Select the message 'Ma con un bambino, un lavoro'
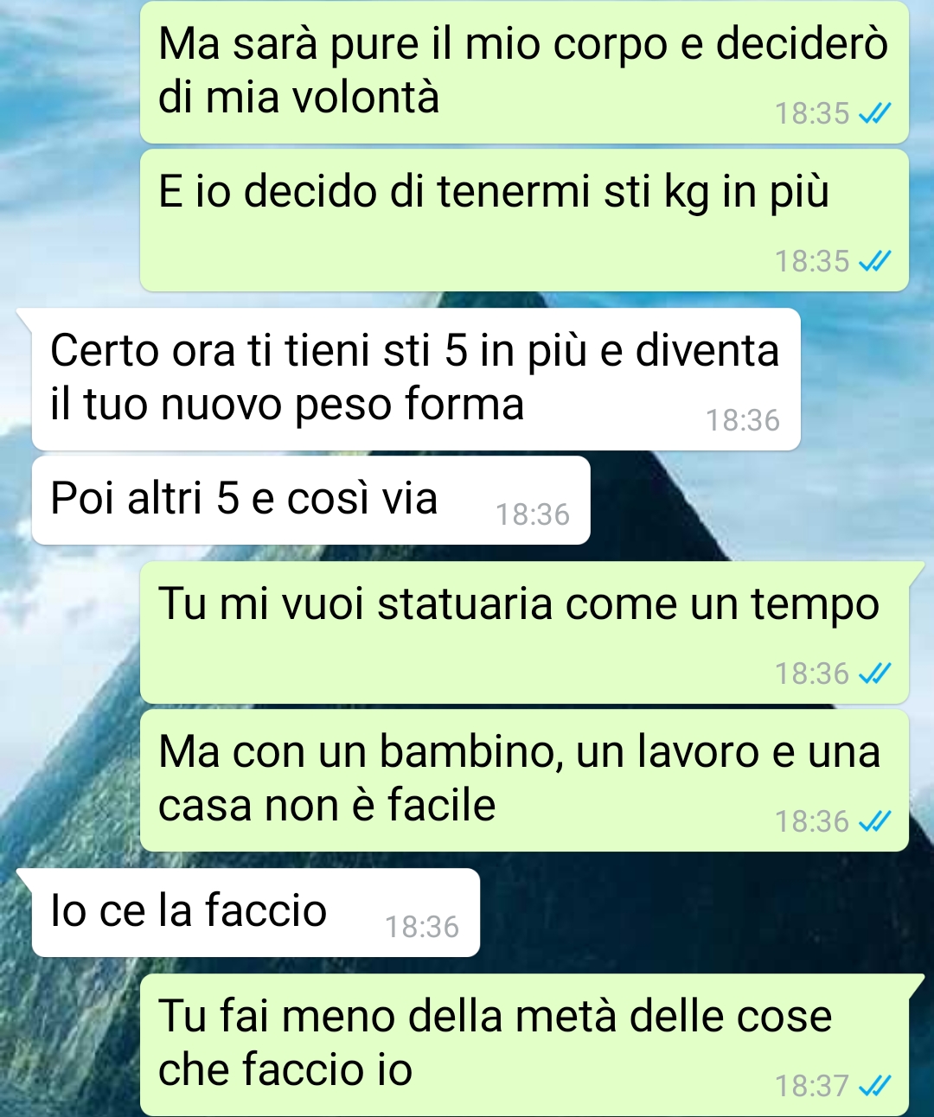Screen dimensions: 934x1117 coord(524,781)
